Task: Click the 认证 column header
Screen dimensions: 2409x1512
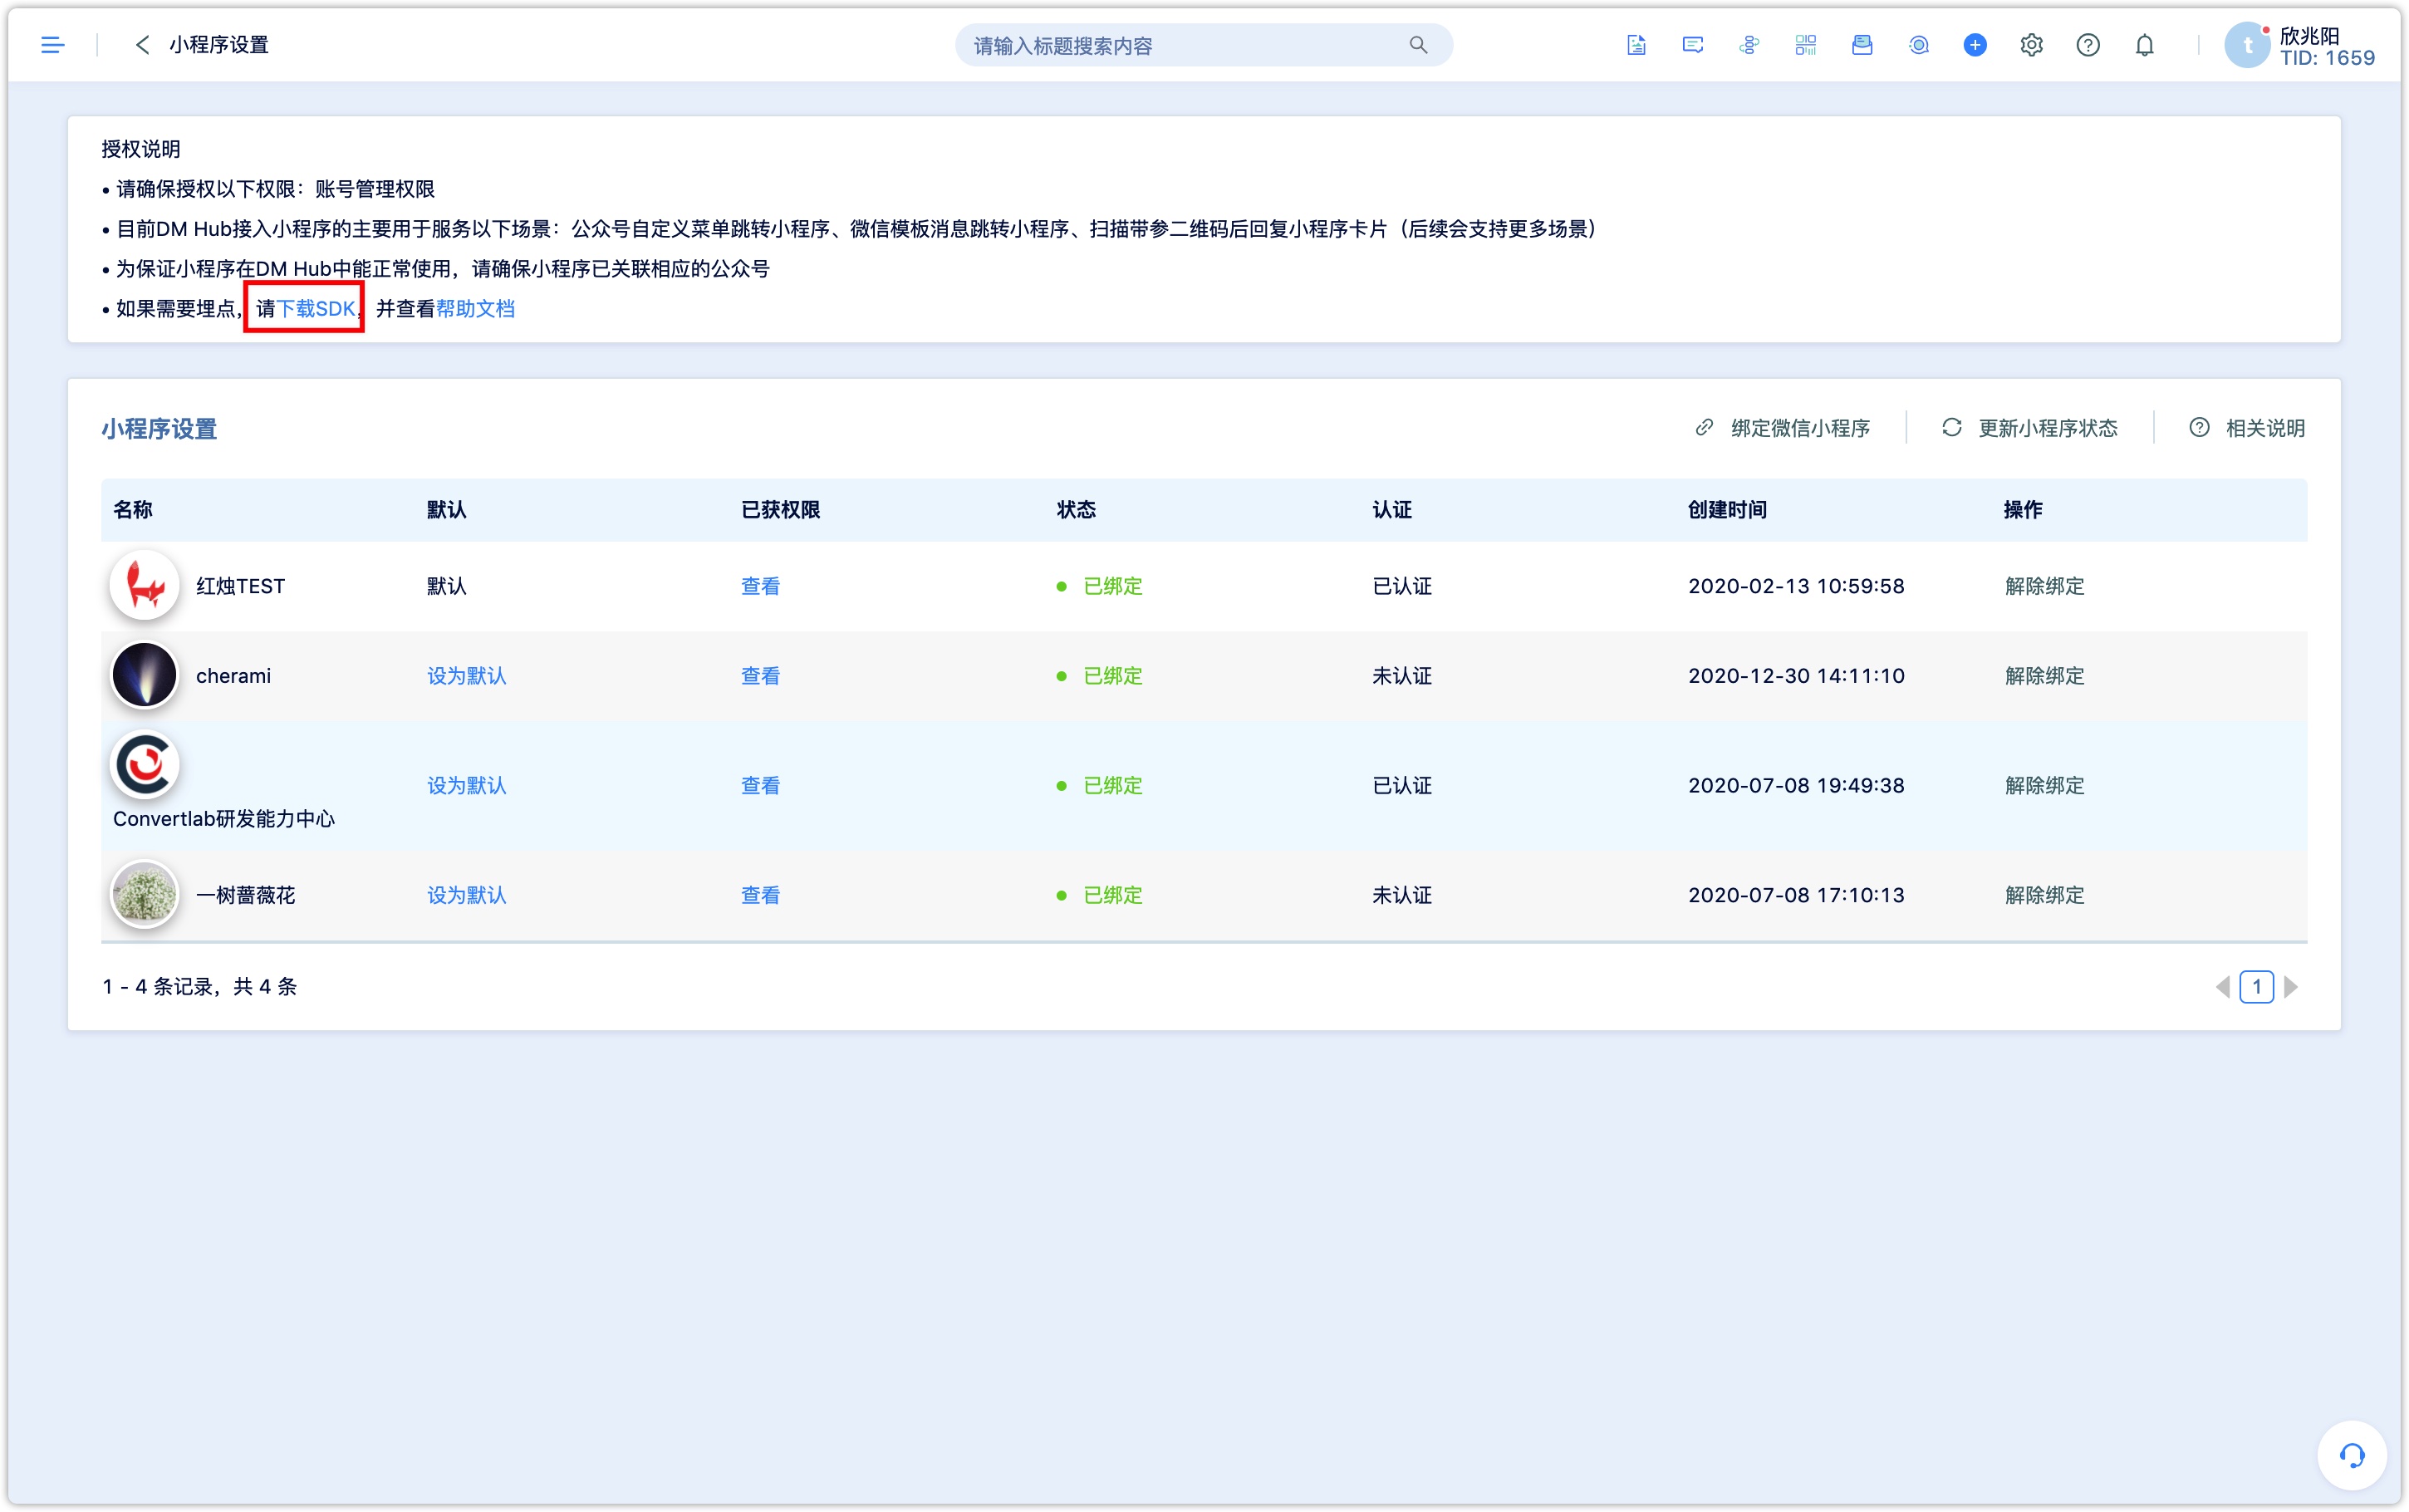Action: point(1392,510)
